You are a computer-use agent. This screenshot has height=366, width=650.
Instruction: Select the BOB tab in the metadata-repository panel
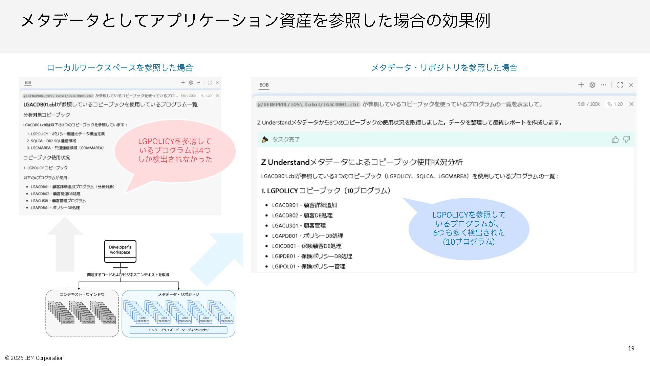(x=264, y=85)
